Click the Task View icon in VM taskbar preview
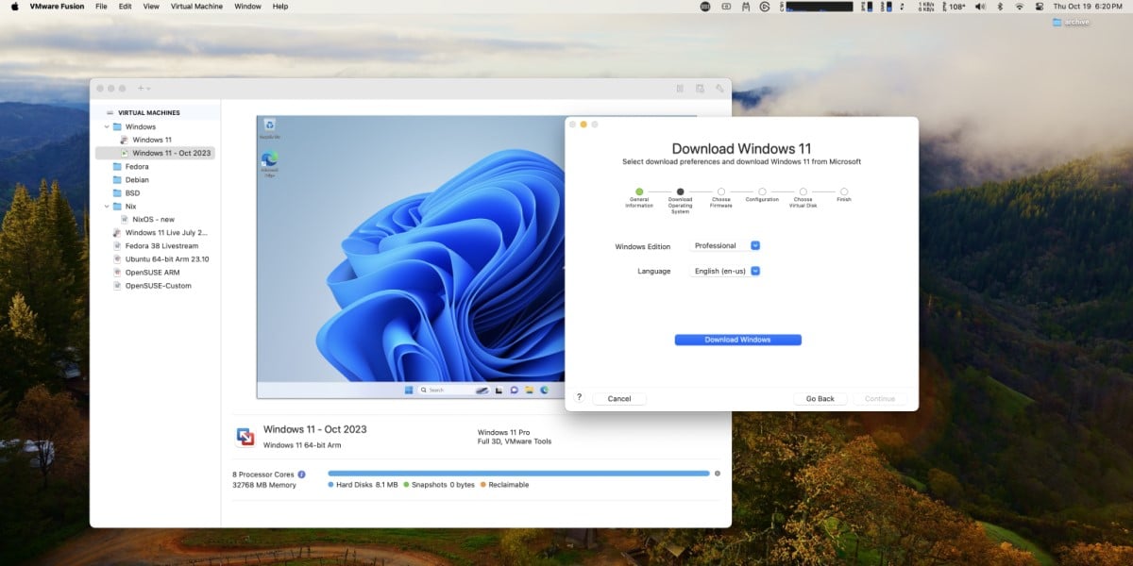Viewport: 1133px width, 566px height. point(498,390)
